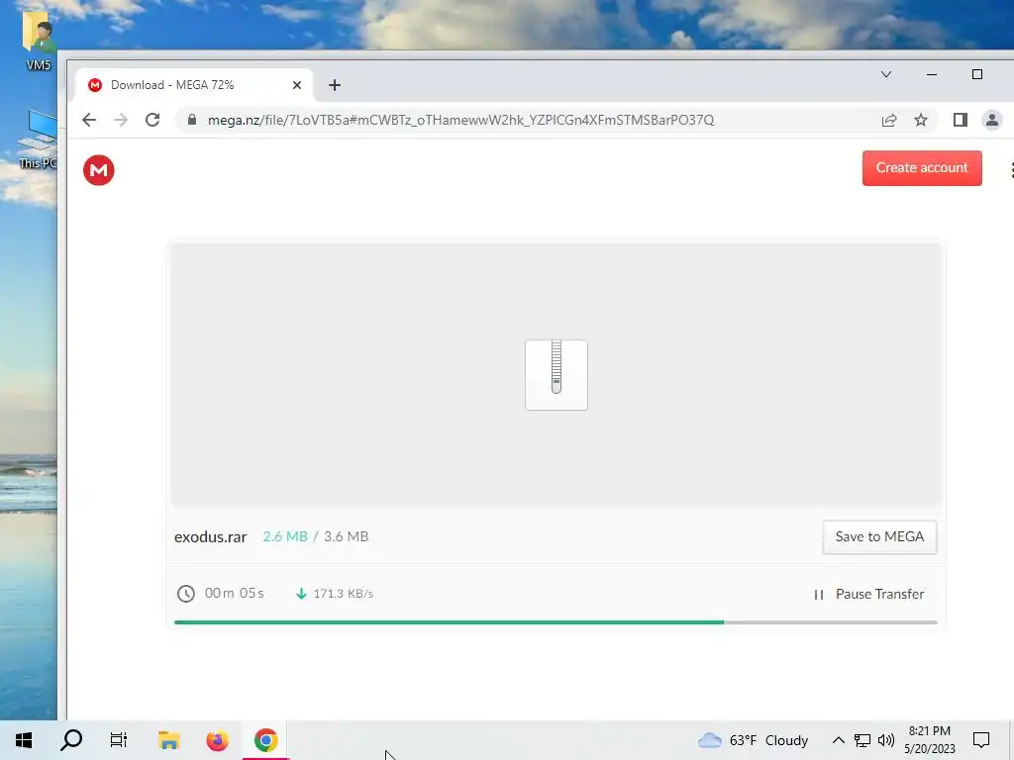This screenshot has width=1014, height=760.
Task: Maximize the Chrome window
Action: [x=977, y=74]
